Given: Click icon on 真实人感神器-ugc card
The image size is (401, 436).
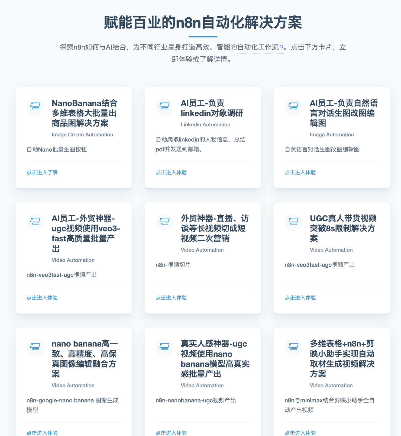Looking at the screenshot, I should click(164, 347).
